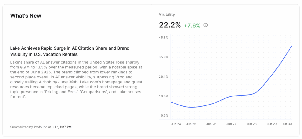Click the 16.3% y-axis label

click(163, 96)
